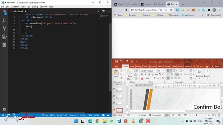
Task: Open the File tab in PowerPoint
Action: 116,66
